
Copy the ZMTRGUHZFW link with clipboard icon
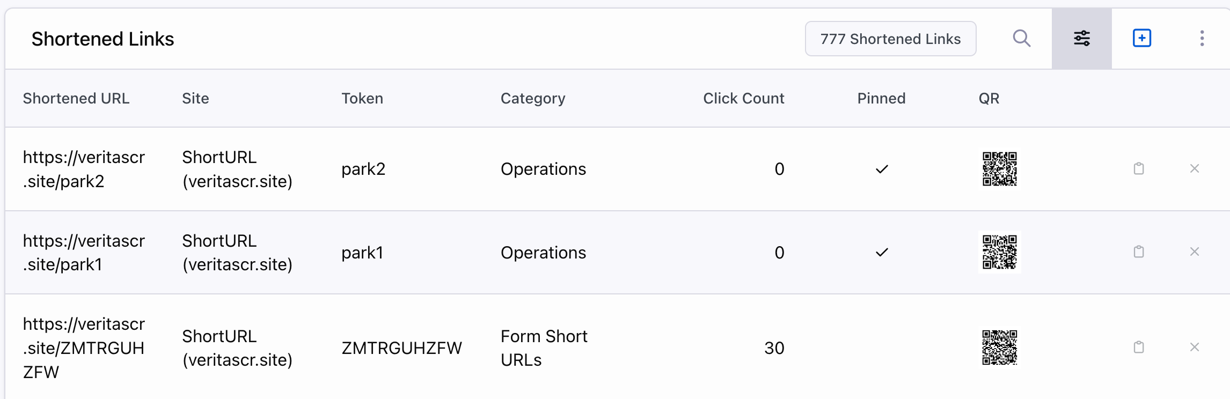1138,348
